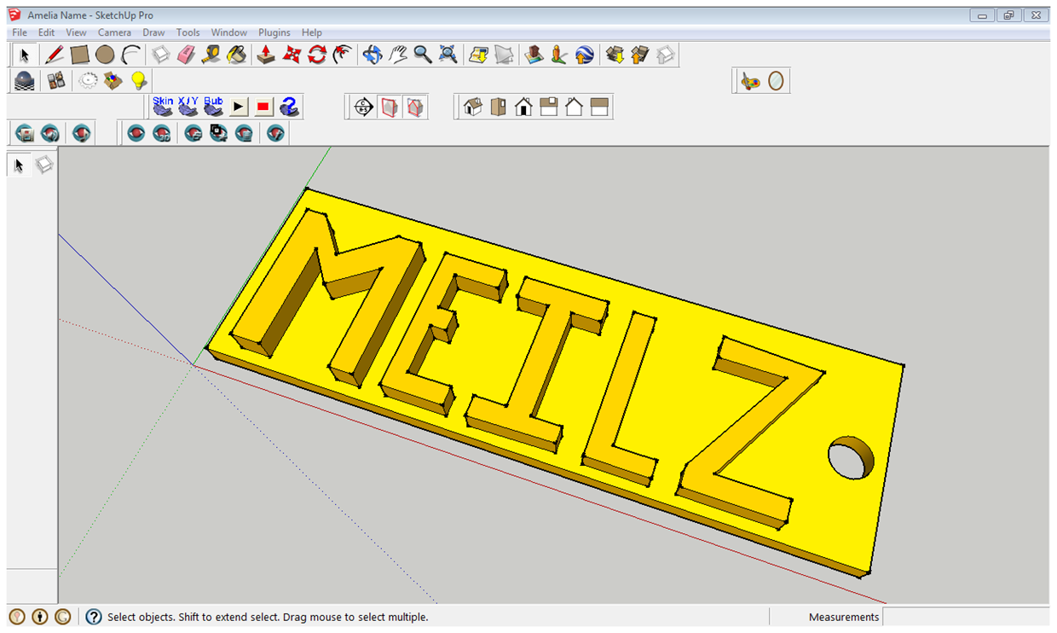
Task: Open the File menu
Action: [x=20, y=32]
